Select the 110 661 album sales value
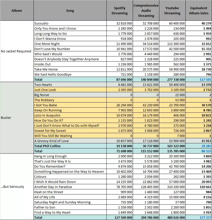This screenshot has height=220, width=212. [199, 187]
